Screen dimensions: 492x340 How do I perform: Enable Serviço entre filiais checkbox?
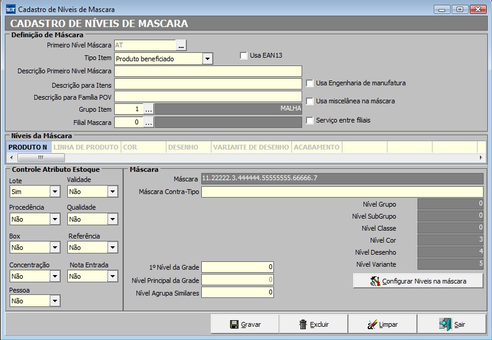pos(310,120)
